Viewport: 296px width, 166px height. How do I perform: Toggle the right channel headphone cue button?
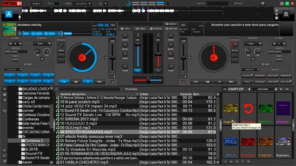click(x=158, y=71)
